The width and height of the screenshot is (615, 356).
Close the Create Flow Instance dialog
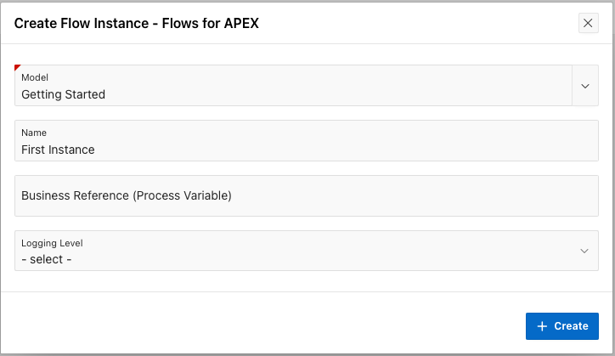pos(589,23)
